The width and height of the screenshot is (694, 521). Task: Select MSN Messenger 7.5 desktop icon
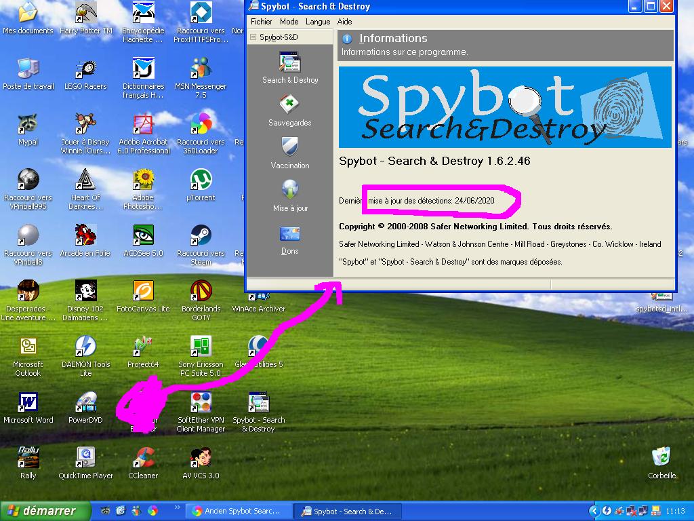pos(201,78)
